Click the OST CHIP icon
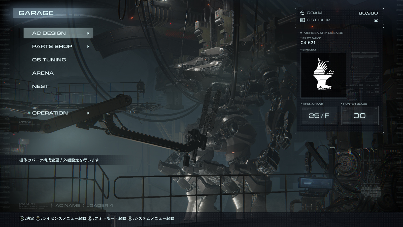This screenshot has height=227, width=403. 302,20
